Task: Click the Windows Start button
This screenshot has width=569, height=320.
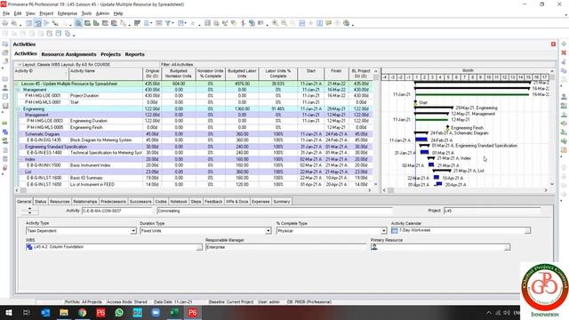Action: pos(9,312)
